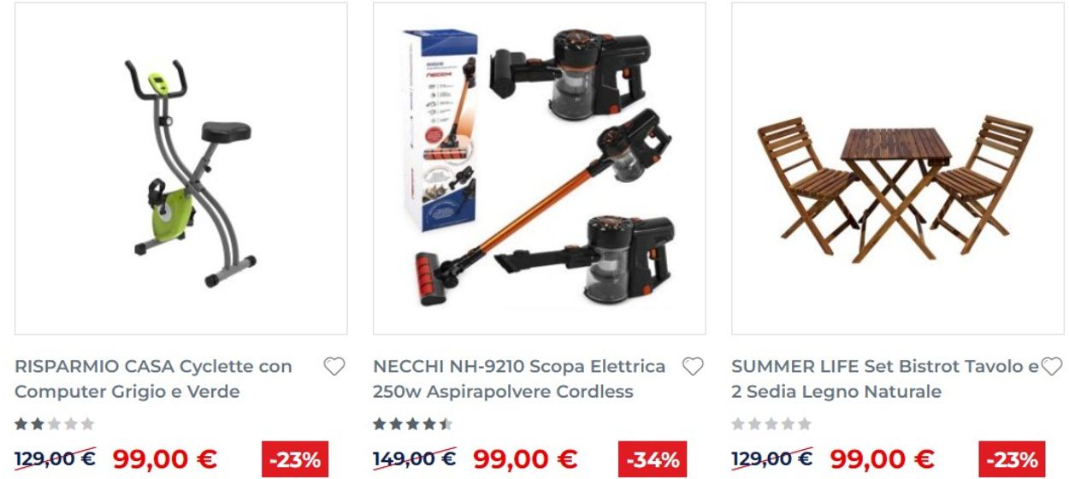The image size is (1069, 479).
Task: Open NECCHI NH-9210 Scopa Elettrica title link
Action: point(519,379)
